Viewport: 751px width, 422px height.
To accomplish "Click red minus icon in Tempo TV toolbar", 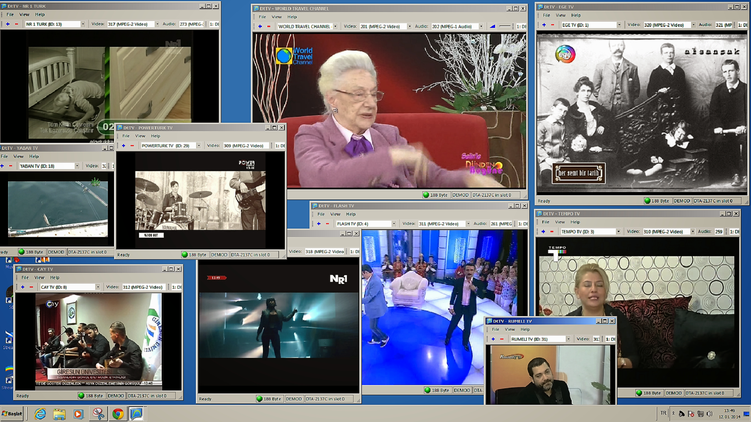I will [x=552, y=232].
